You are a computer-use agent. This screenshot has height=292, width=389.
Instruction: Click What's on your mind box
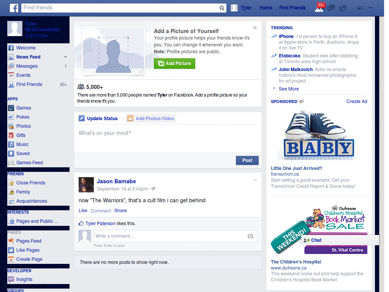168,138
